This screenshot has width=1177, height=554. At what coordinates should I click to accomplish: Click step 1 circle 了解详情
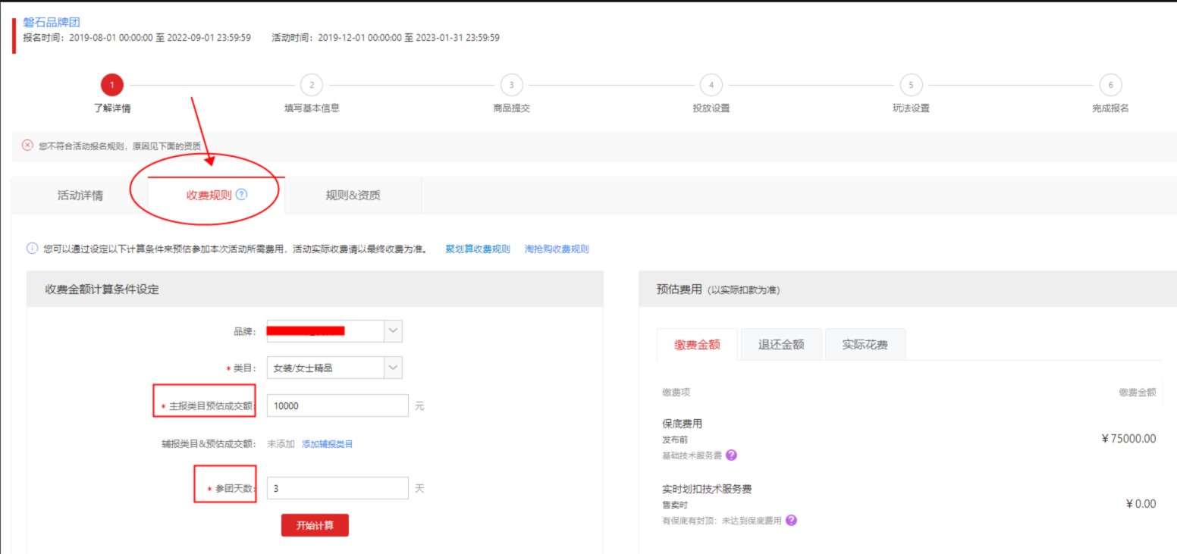(111, 85)
